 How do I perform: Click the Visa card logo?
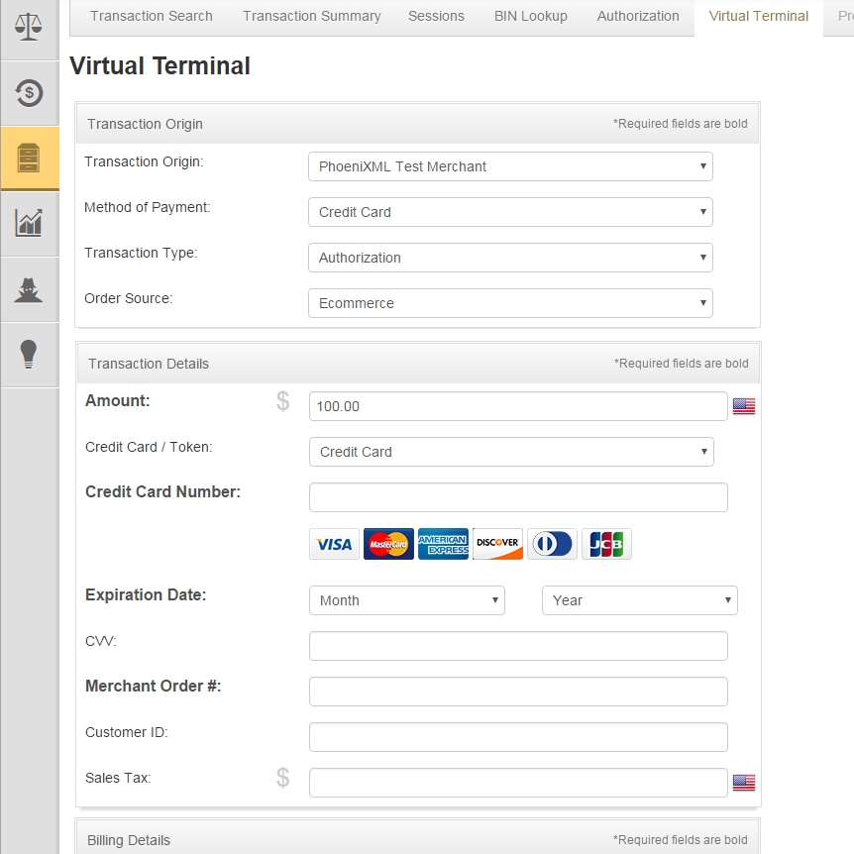[x=335, y=544]
